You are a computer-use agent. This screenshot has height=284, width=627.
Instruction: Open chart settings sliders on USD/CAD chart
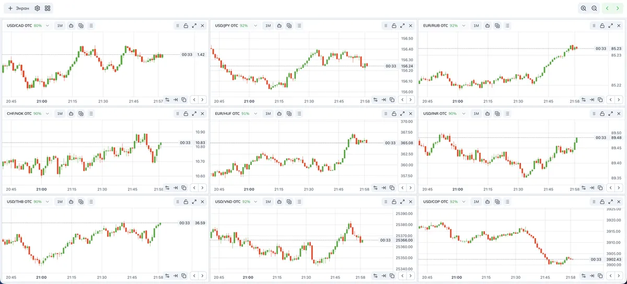pyautogui.click(x=167, y=100)
